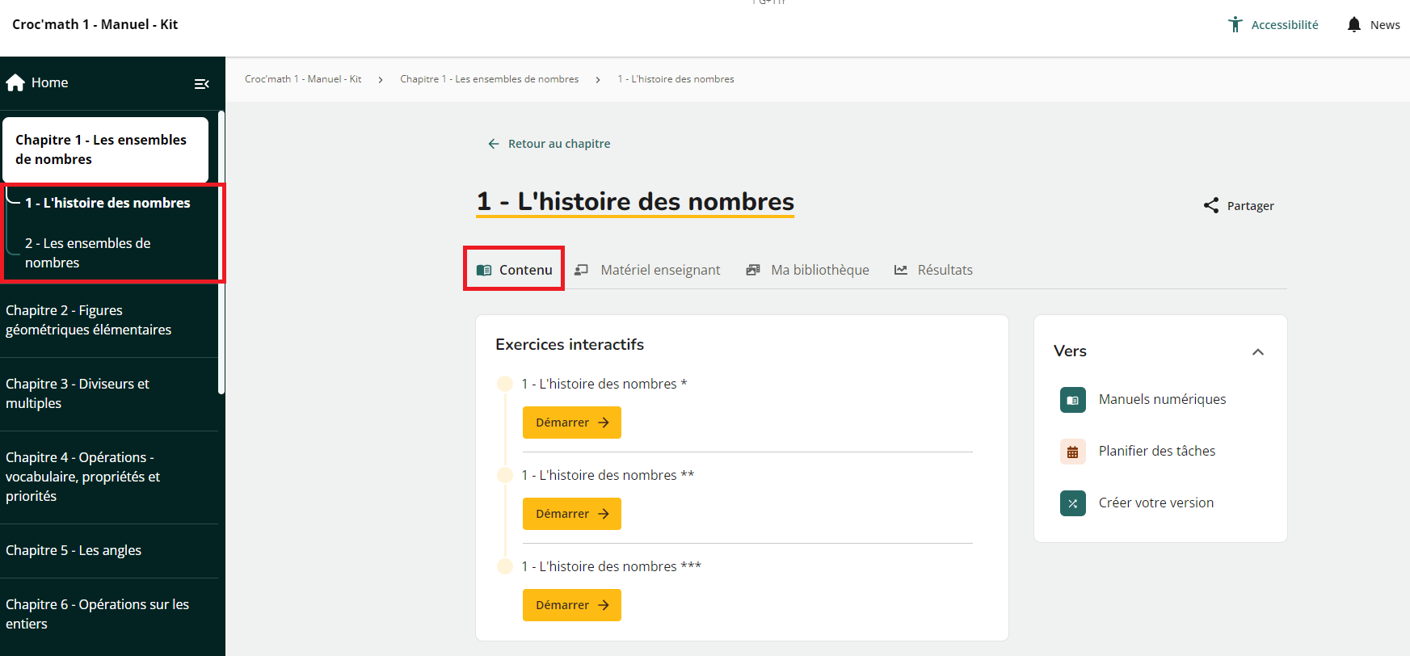This screenshot has width=1410, height=656.
Task: Click the back arrow Retour au chapitre
Action: [494, 144]
